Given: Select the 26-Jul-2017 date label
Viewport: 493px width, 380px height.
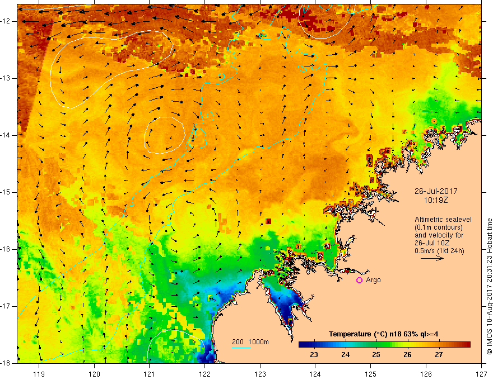Looking at the screenshot, I should [435, 191].
